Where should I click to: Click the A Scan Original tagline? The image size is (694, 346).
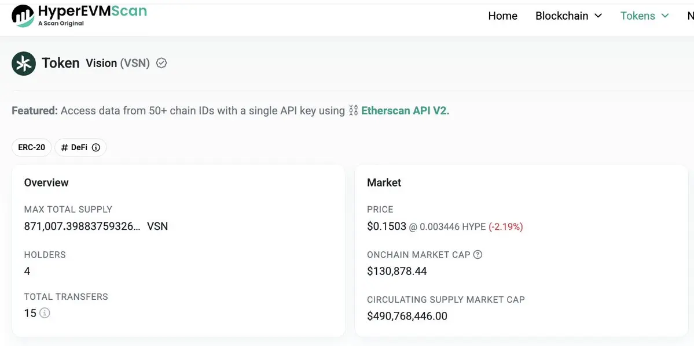[x=61, y=24]
